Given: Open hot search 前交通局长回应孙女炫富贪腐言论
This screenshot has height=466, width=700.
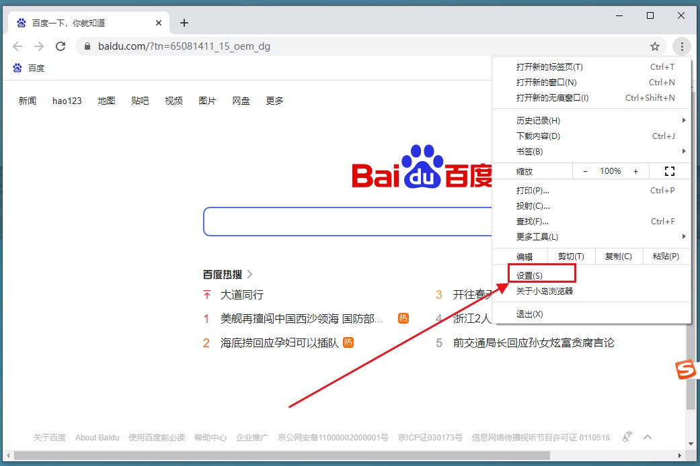Looking at the screenshot, I should click(534, 343).
